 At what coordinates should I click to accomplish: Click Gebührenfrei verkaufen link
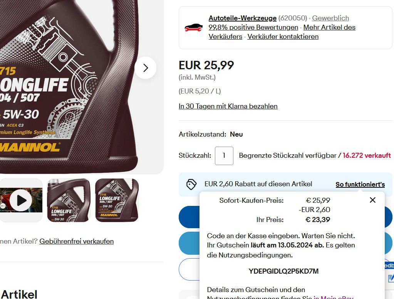coord(76,241)
